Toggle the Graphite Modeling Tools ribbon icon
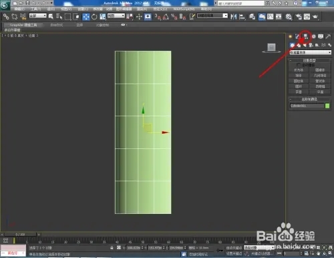 [x=262, y=17]
